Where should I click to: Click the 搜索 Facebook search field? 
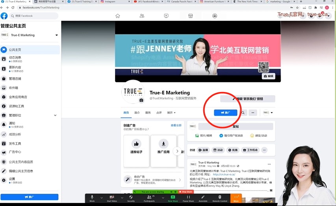click(35, 16)
